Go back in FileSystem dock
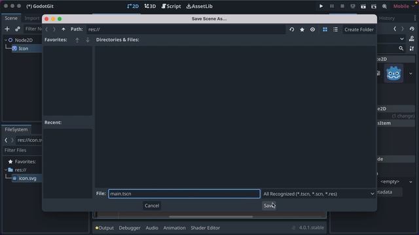The width and height of the screenshot is (419, 235). pos(6,140)
